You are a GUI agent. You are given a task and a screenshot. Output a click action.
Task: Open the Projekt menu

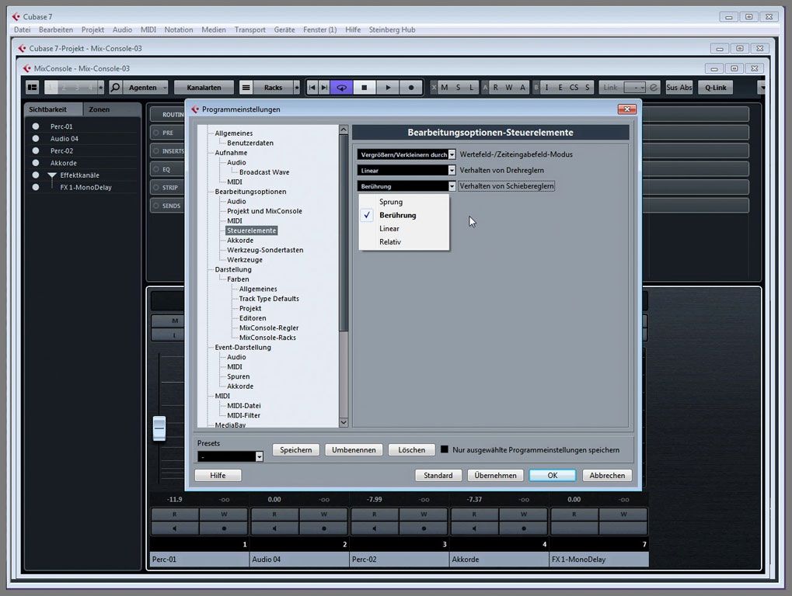[93, 29]
